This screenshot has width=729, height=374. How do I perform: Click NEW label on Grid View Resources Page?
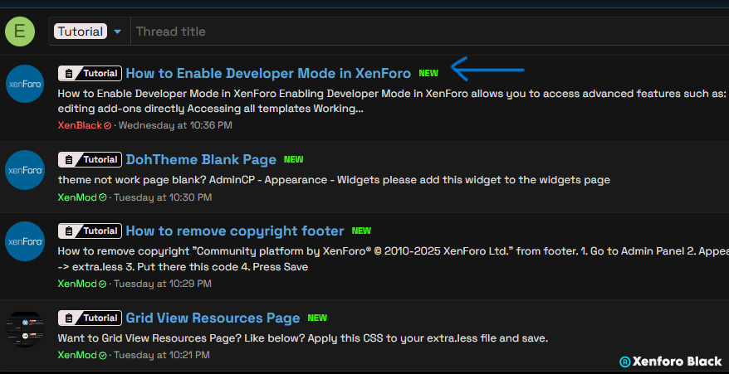[x=317, y=318]
